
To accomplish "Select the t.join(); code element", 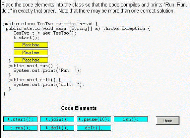I will tap(57, 119).
